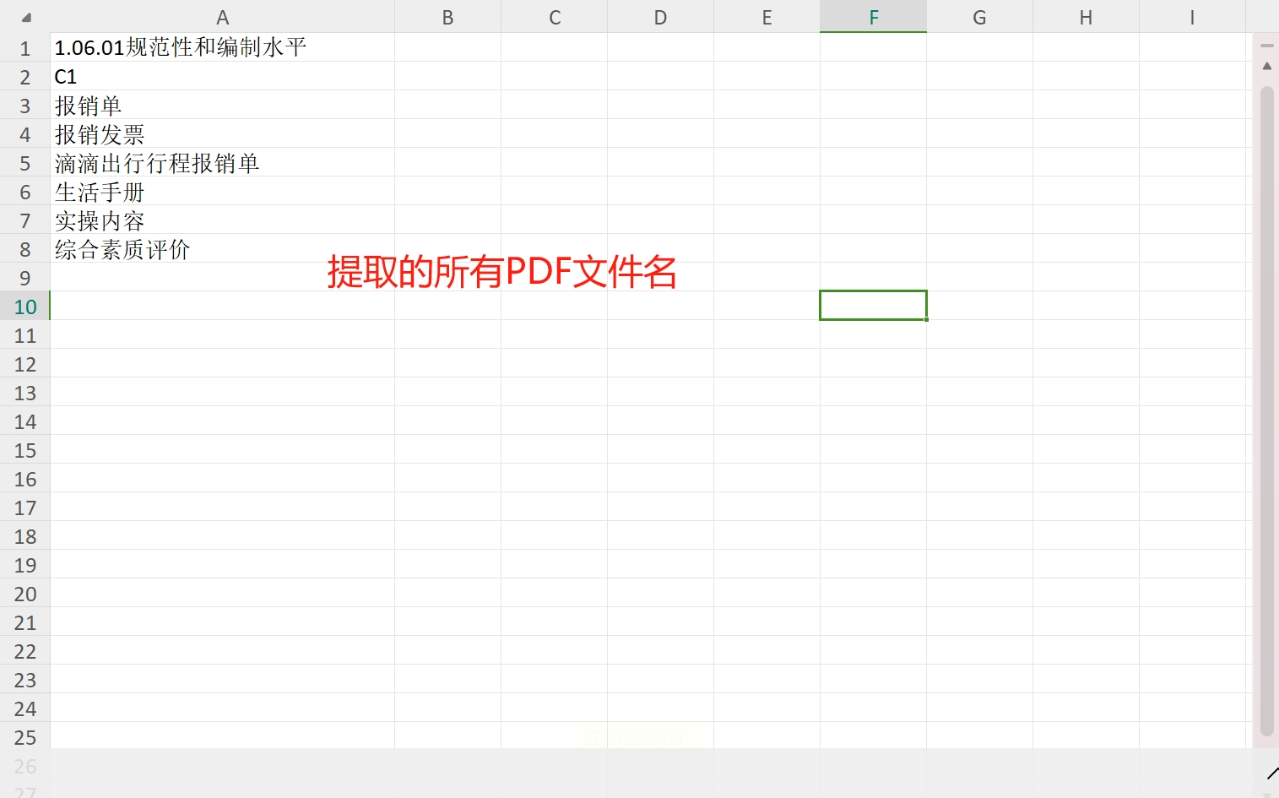The image size is (1279, 798).
Task: Select row 15 header
Action: pyautogui.click(x=25, y=450)
